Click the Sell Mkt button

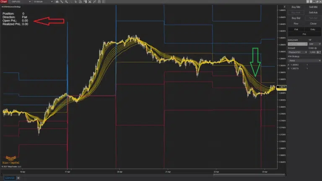(x=313, y=7)
